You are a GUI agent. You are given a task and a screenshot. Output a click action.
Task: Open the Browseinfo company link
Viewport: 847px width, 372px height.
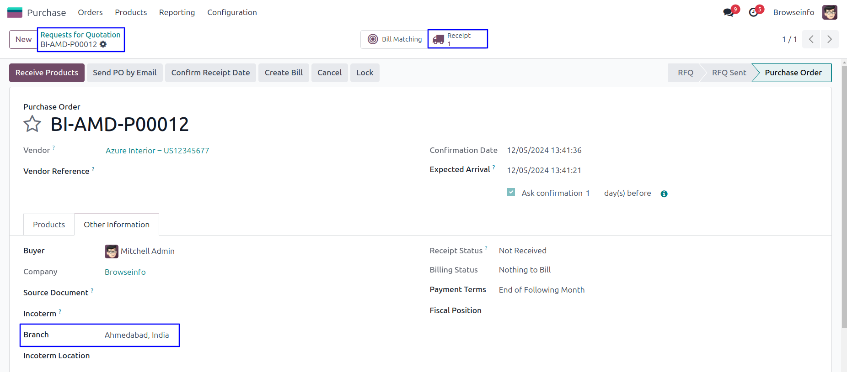(125, 272)
